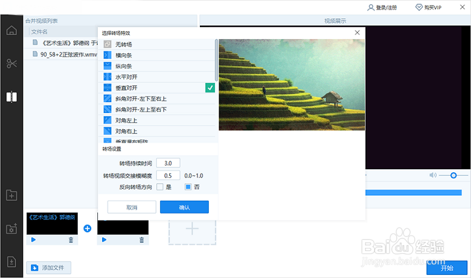Check 否 for 反向转场方向

click(x=188, y=187)
